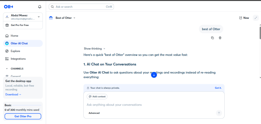Click the Add context button
The image size is (261, 124).
[97, 96]
